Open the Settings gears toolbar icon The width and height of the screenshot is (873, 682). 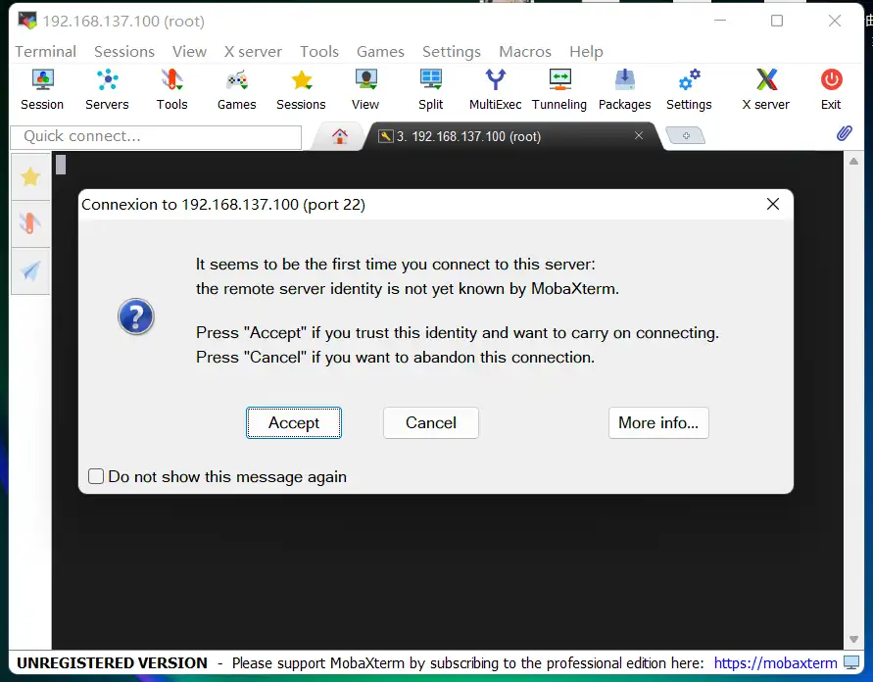tap(689, 89)
